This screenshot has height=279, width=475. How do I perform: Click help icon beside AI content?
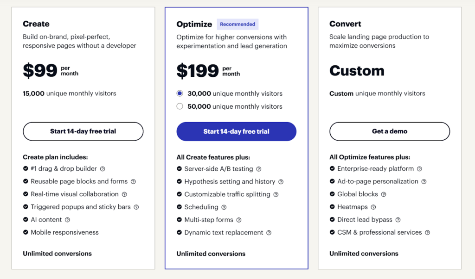(x=67, y=220)
